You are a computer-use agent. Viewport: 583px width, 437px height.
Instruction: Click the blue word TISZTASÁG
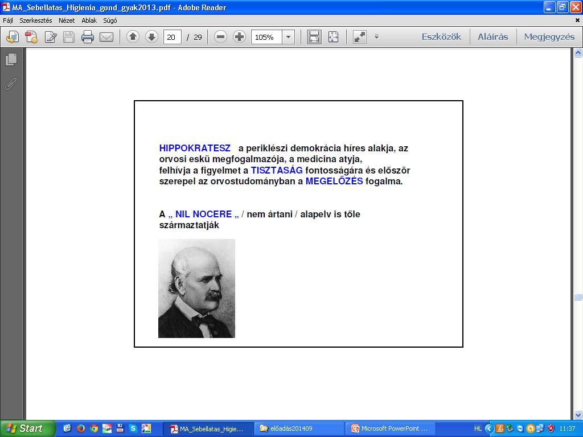(277, 170)
